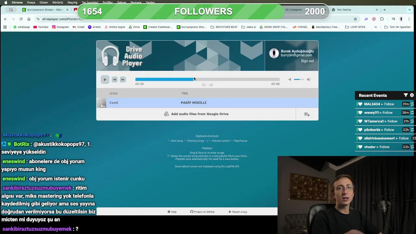Open the Report a bug link
The image size is (416, 234).
(x=238, y=212)
